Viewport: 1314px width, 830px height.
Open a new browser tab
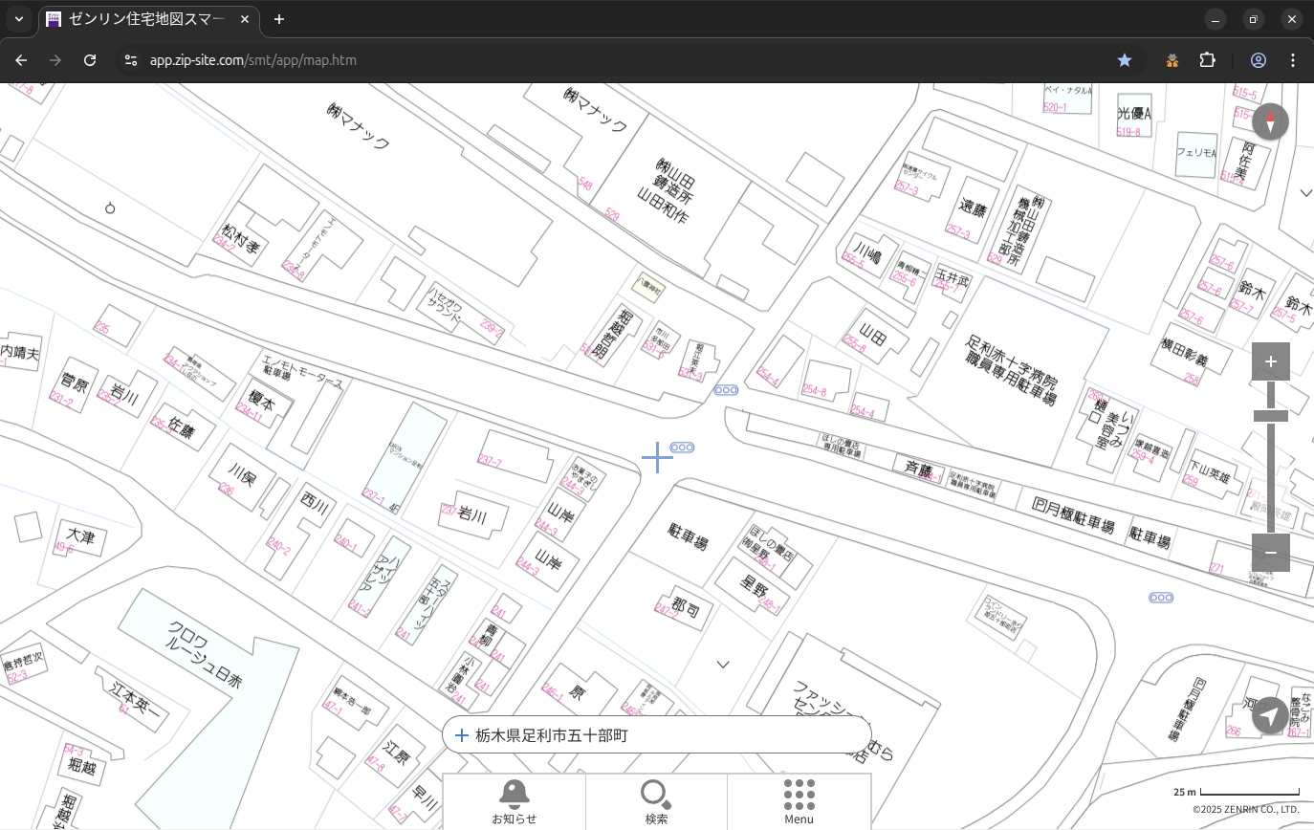click(x=279, y=19)
